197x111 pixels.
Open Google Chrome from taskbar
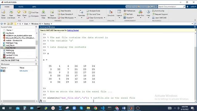point(95,108)
